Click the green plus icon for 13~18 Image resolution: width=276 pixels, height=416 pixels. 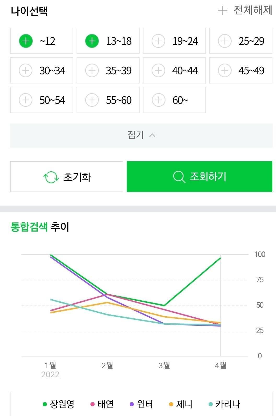click(x=92, y=41)
